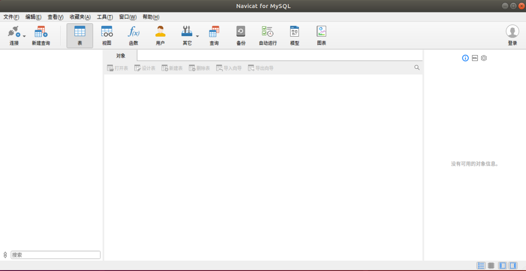Click the object search magnifier icon
Viewport: 526px width, 271px height.
(x=417, y=68)
